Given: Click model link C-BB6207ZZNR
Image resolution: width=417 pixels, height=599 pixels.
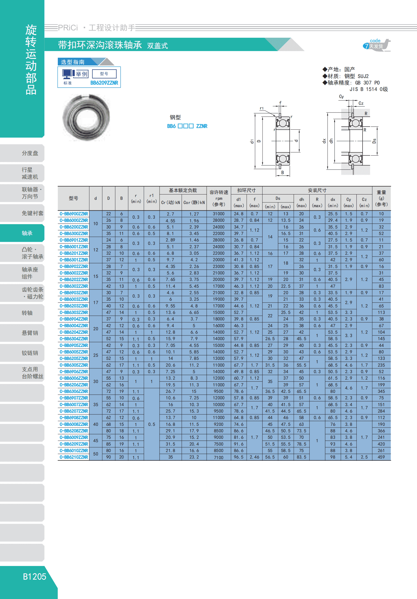Looking at the screenshot, I should 74,411.
